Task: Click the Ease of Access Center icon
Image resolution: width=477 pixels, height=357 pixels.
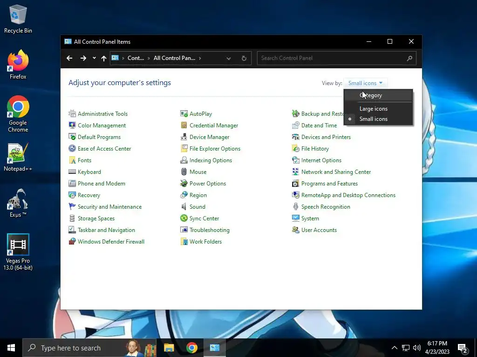Action: pos(72,148)
